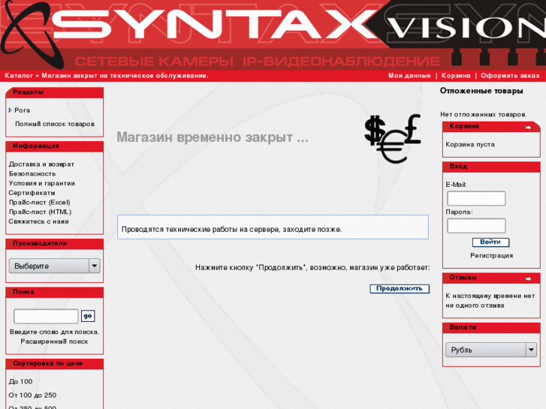Click the text Корзина пуста
The width and height of the screenshot is (546, 409).
pos(470,144)
